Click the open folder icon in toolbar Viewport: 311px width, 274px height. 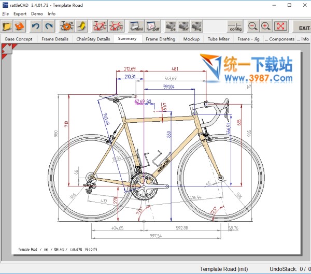(7, 25)
